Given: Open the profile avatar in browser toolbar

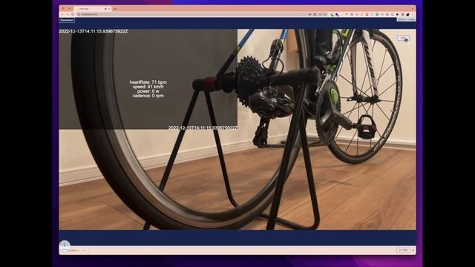Looking at the screenshot, I should click(x=407, y=14).
